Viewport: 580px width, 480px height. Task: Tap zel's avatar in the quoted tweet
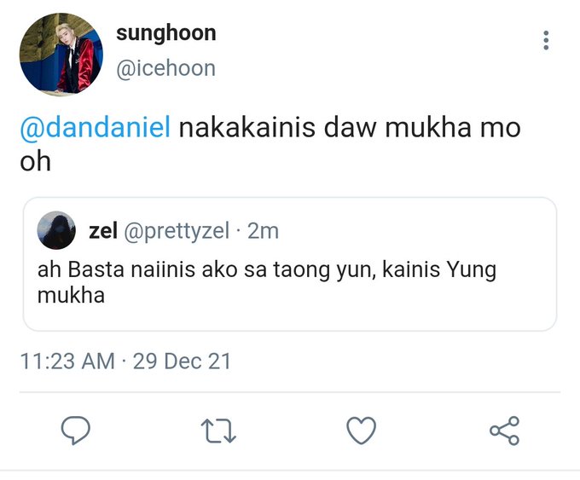point(57,230)
